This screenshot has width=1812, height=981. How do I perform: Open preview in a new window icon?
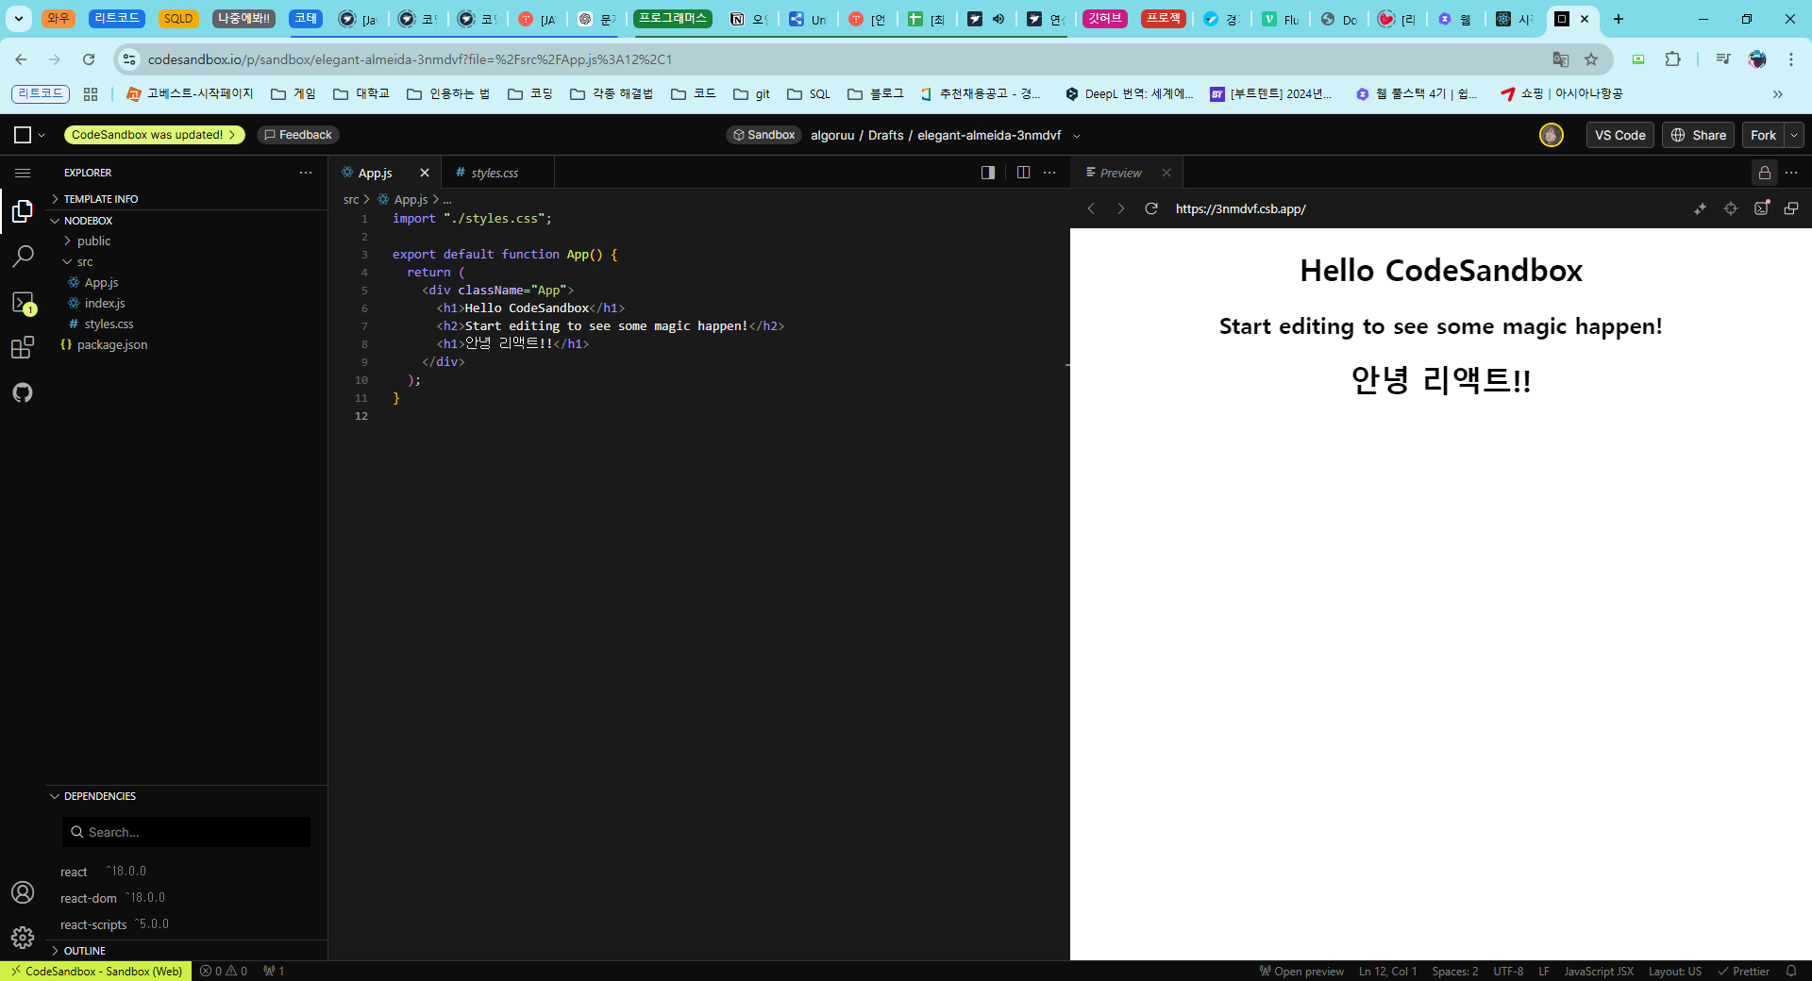point(1791,208)
